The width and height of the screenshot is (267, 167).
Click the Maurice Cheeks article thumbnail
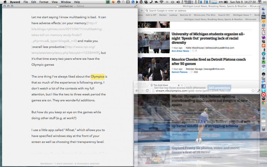[x=154, y=69]
